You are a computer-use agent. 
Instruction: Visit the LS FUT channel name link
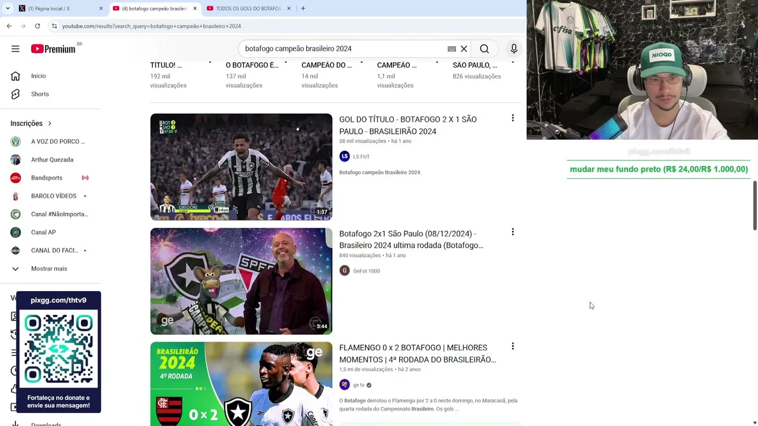pyautogui.click(x=361, y=157)
